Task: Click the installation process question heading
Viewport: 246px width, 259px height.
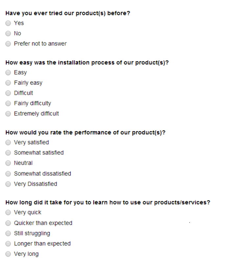Action: [x=87, y=63]
